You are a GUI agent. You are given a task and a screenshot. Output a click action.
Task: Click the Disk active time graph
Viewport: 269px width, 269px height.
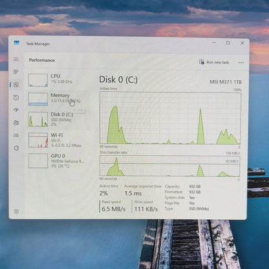(170, 118)
